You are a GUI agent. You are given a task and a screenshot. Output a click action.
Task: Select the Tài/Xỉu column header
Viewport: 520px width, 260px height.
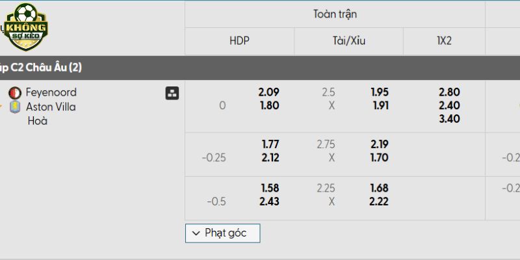point(348,41)
